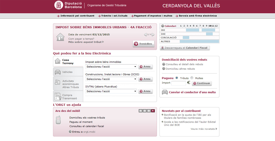Open the orgt.mobi link
This screenshot has width=275, height=141.
(89, 132)
